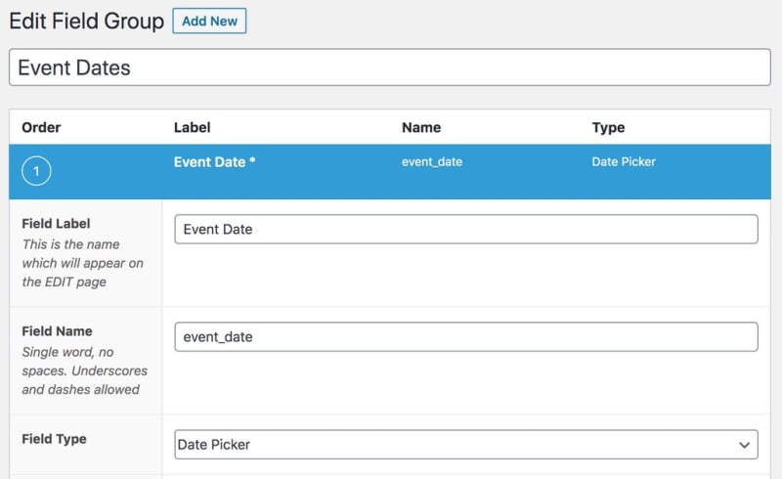Screen dimensions: 782x479
Task: Click the Field Name setting title
Action: tap(57, 331)
